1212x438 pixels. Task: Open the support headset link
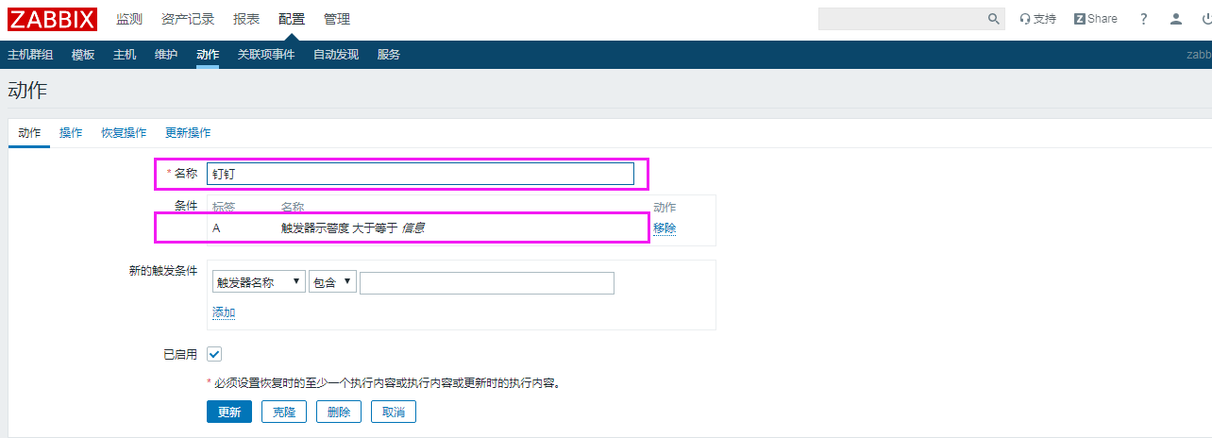(x=1038, y=19)
